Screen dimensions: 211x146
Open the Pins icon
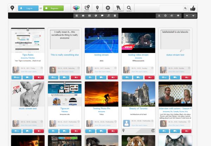pos(97,8)
